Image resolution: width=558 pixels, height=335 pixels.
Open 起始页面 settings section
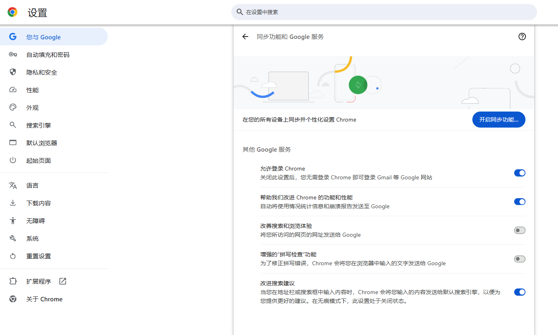click(54, 160)
